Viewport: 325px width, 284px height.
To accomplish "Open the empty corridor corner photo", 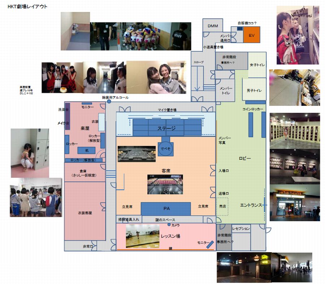I will tap(75, 31).
